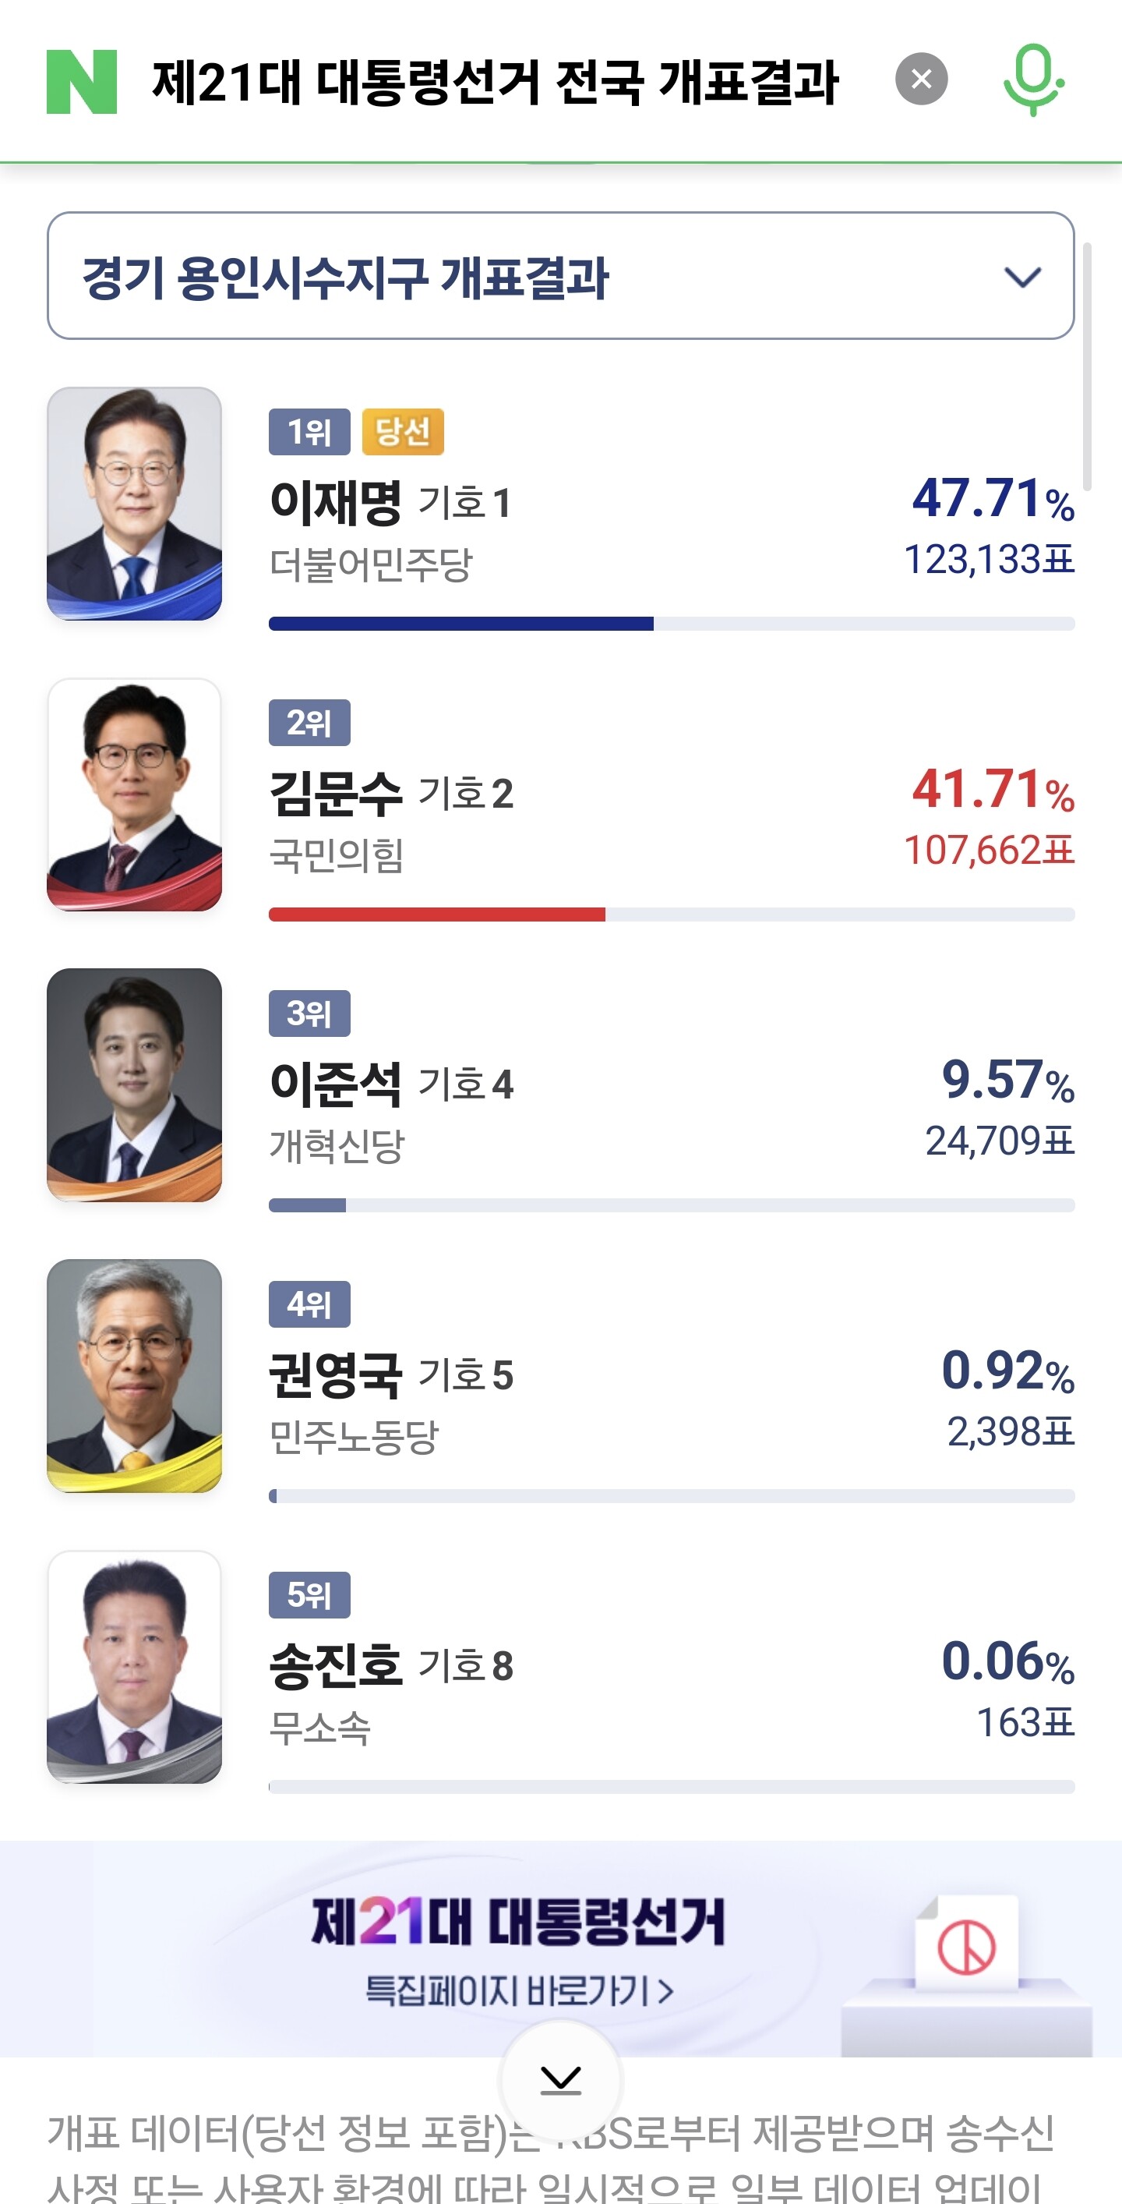Image resolution: width=1122 pixels, height=2204 pixels.
Task: Click the search field with 제21대 대통령선거 text
Action: [x=494, y=82]
